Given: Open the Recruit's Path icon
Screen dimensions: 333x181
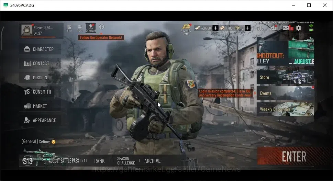Looking at the screenshot, I should coord(186,29).
